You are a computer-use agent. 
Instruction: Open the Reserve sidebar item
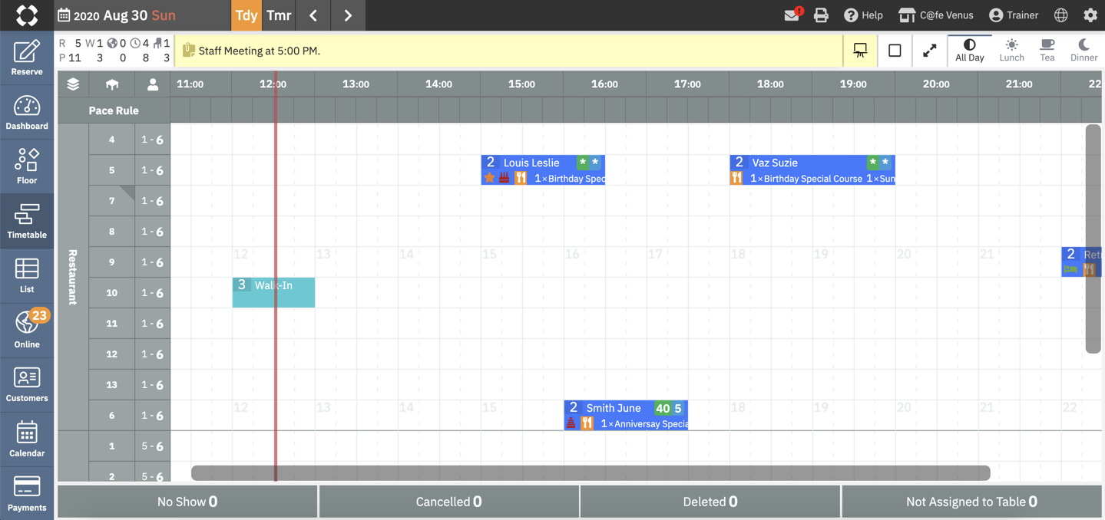point(27,58)
